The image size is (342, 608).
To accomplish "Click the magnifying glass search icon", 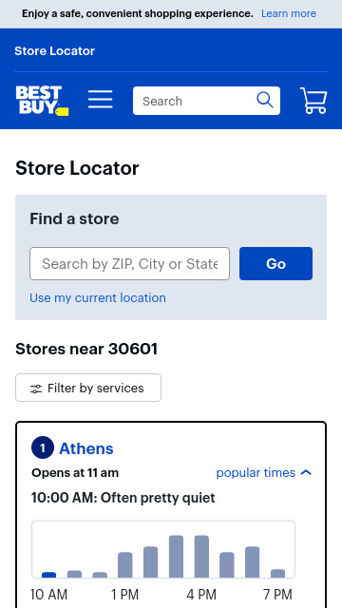I will pos(265,100).
